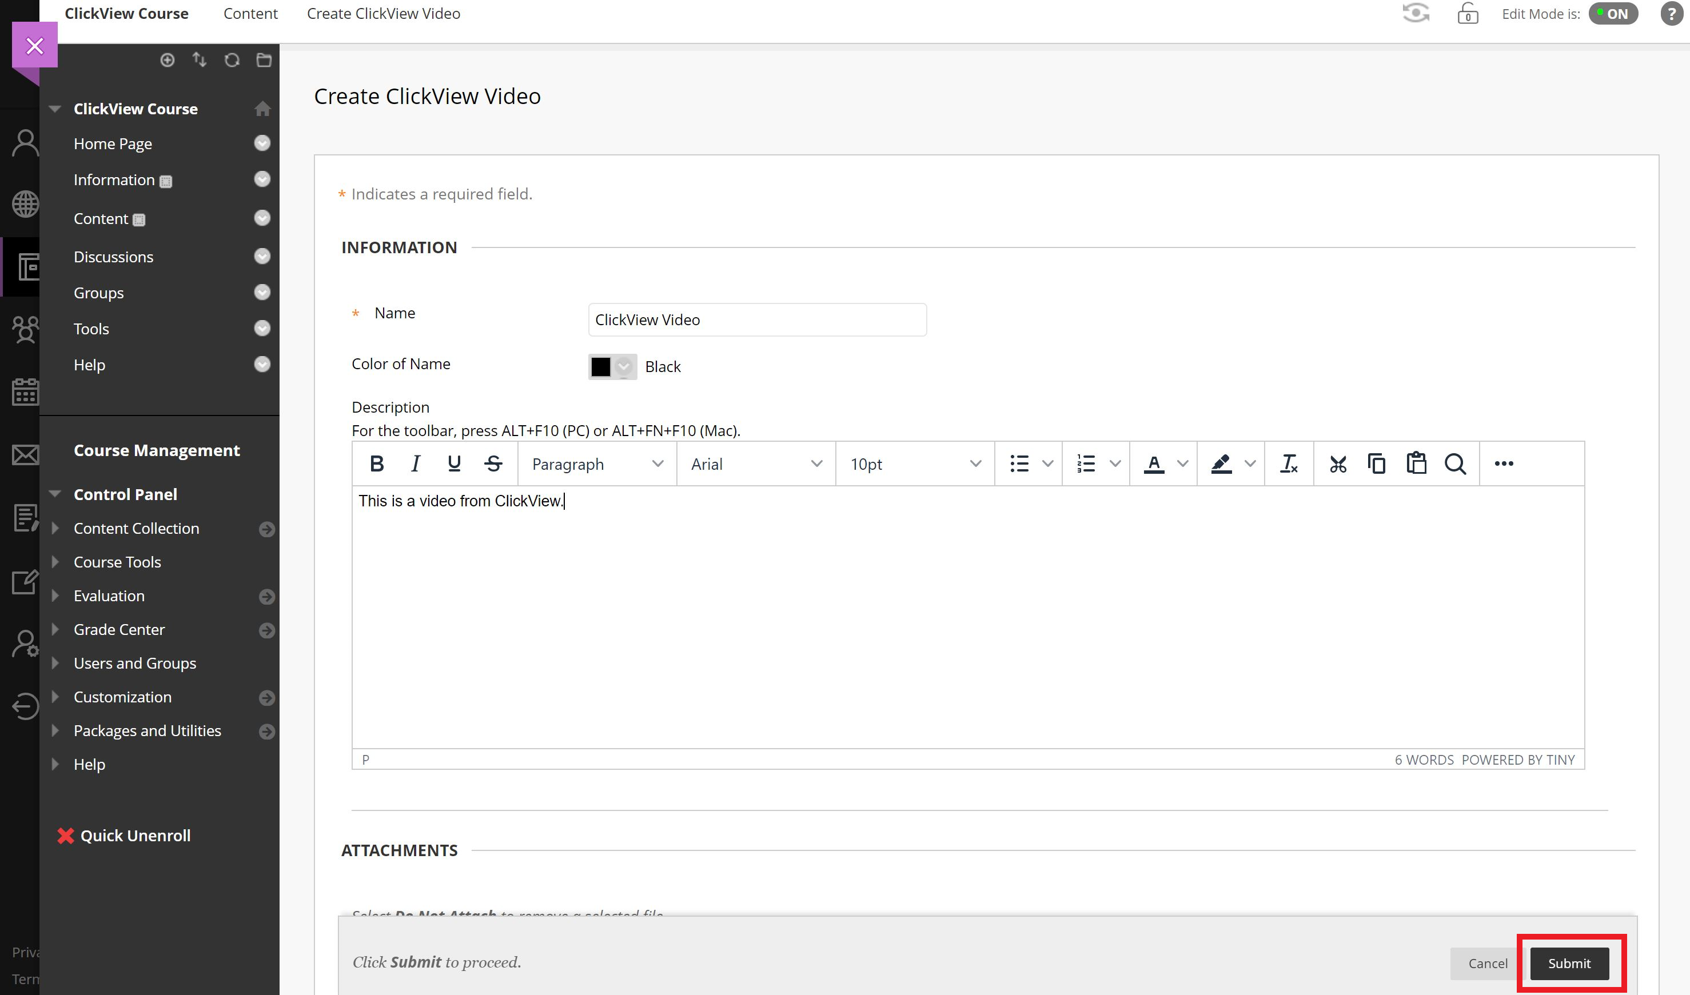Open the profile icon in left rail
Screen dimensions: 1690x995
[x=26, y=143]
